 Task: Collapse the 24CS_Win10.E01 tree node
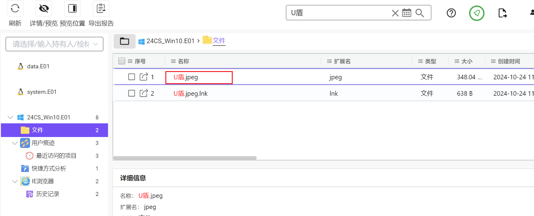(10, 117)
